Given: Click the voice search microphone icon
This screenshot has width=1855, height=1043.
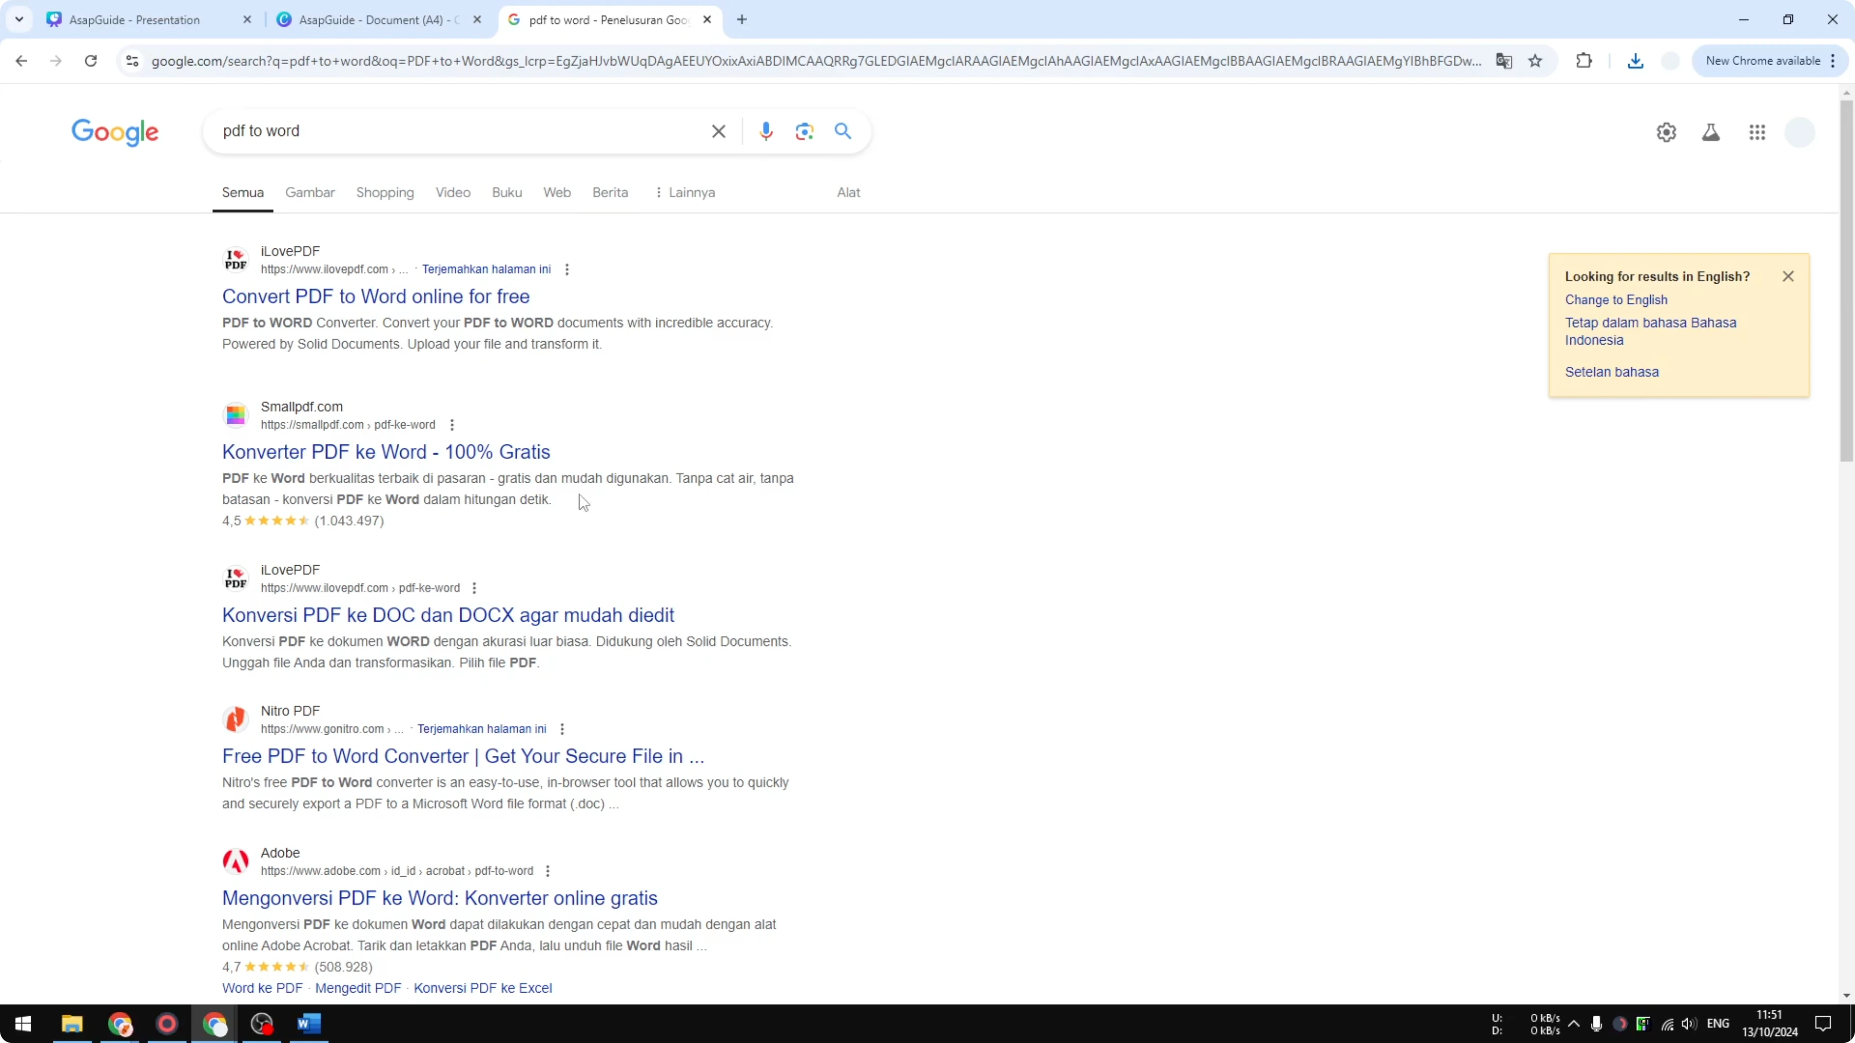Looking at the screenshot, I should click(x=766, y=131).
